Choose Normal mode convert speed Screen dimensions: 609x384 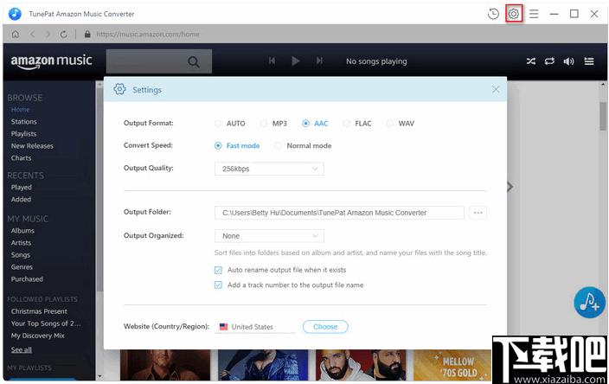[303, 145]
